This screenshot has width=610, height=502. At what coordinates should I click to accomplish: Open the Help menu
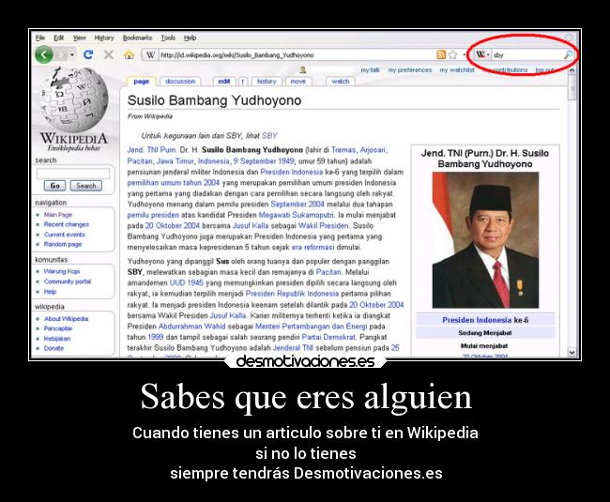pyautogui.click(x=190, y=38)
